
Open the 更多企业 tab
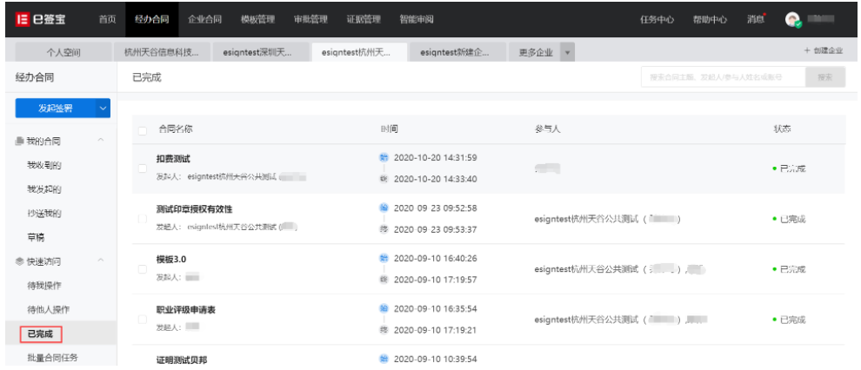536,53
